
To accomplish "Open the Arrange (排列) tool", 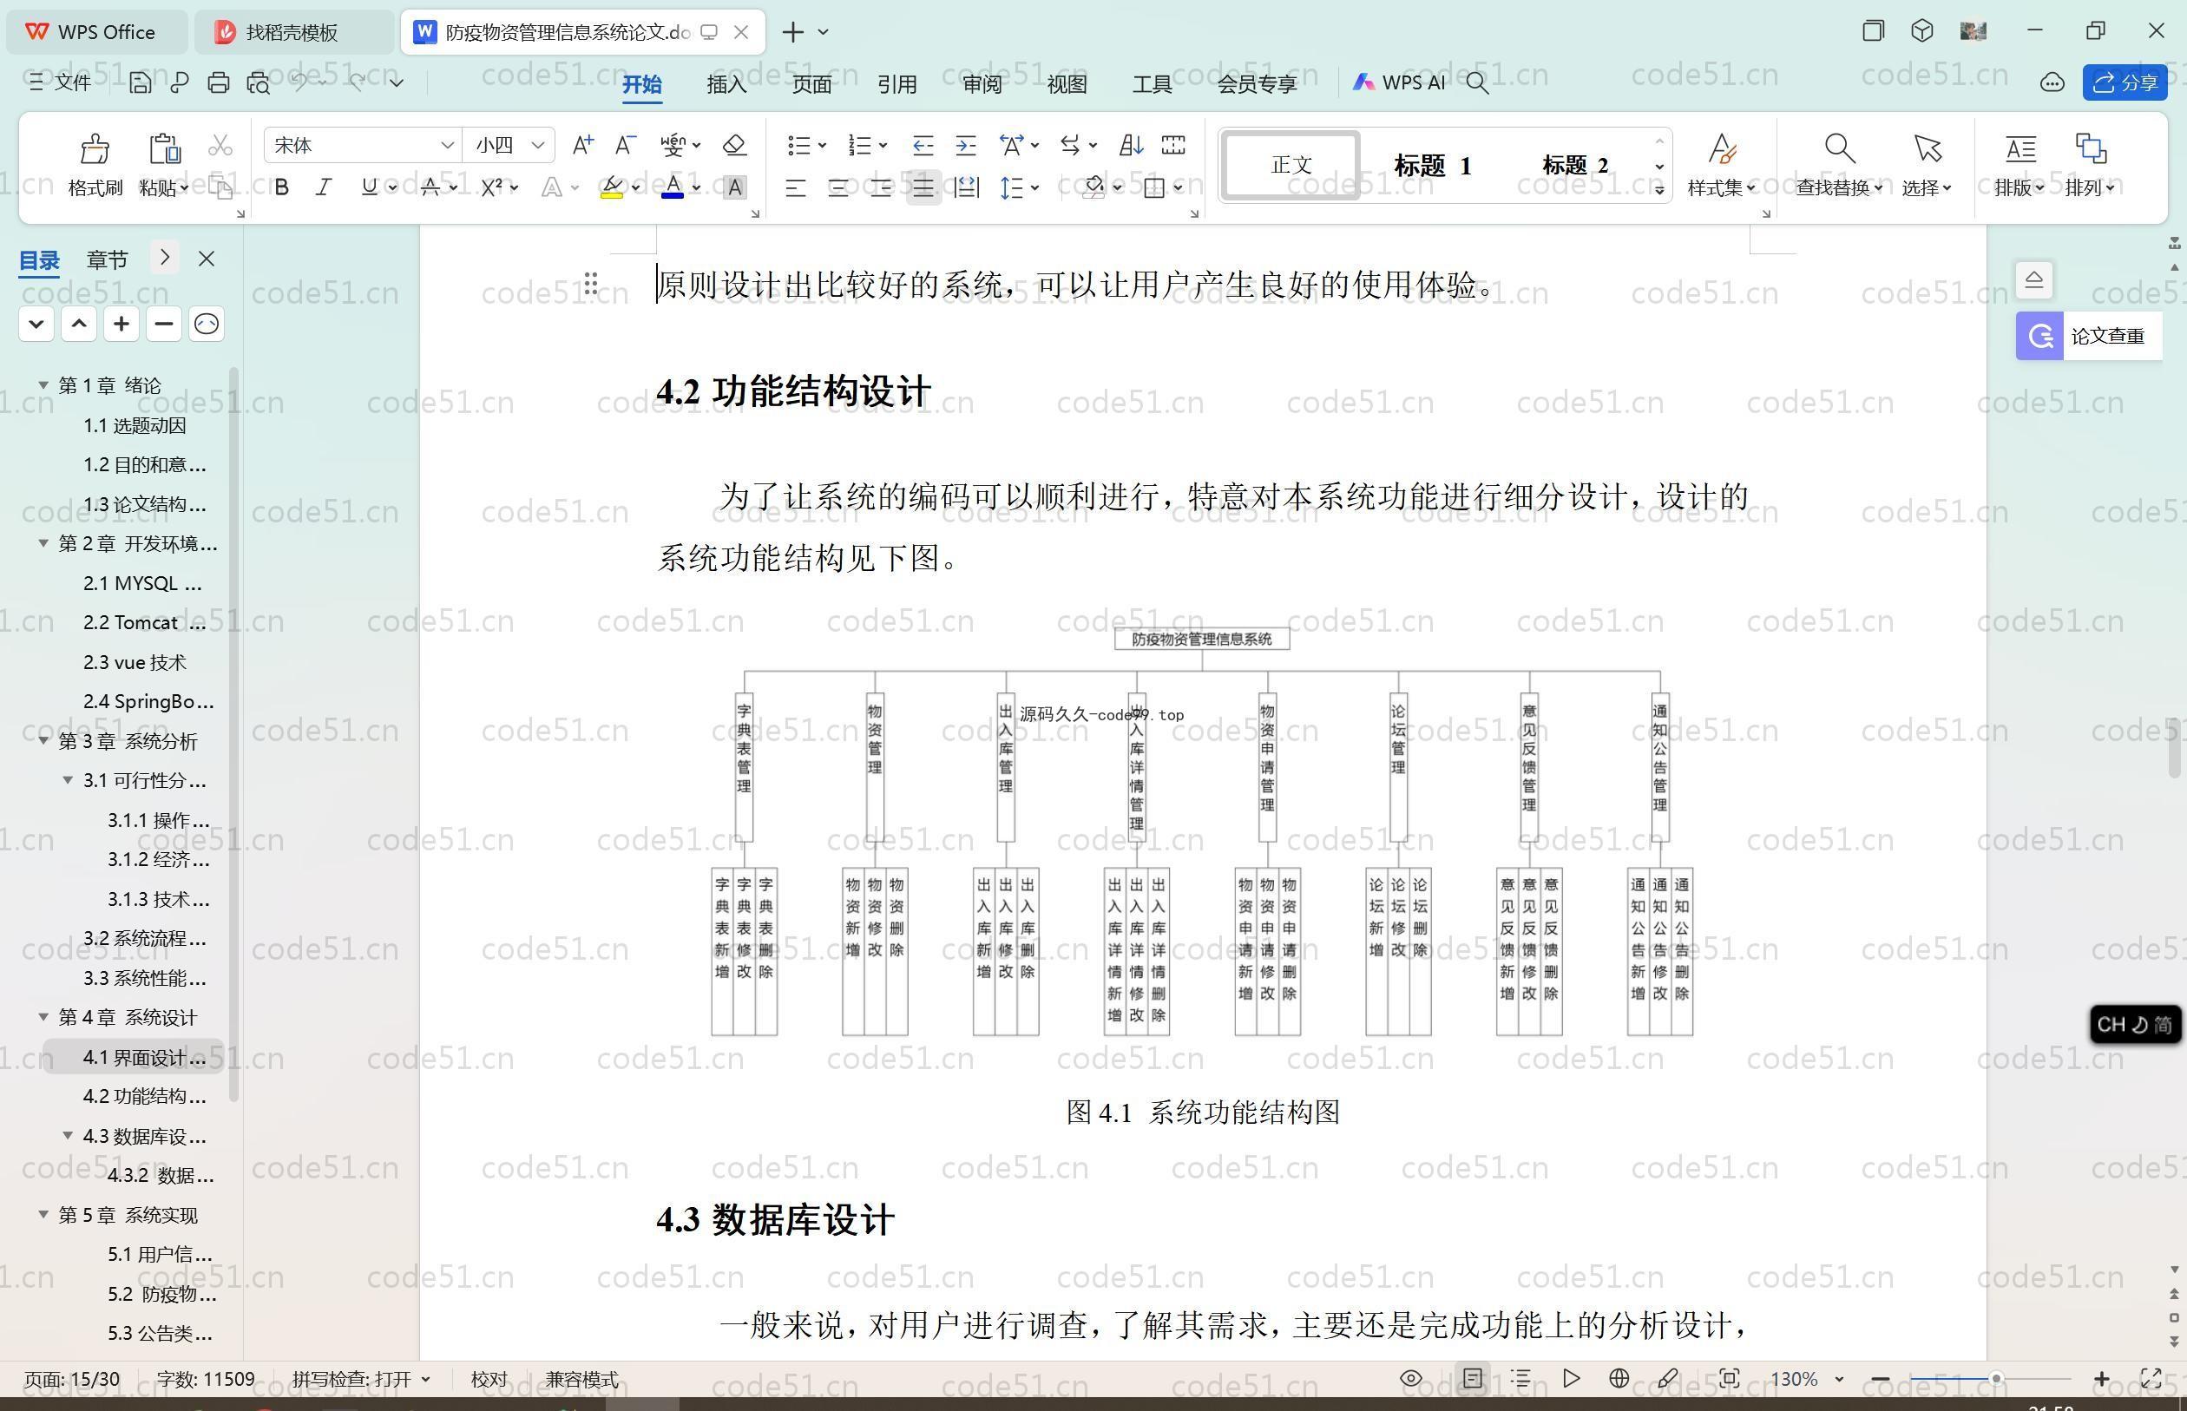I will pos(2090,165).
